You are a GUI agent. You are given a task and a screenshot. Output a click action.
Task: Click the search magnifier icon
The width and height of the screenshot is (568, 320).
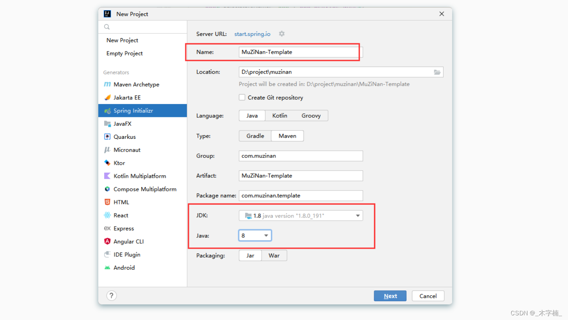(107, 27)
